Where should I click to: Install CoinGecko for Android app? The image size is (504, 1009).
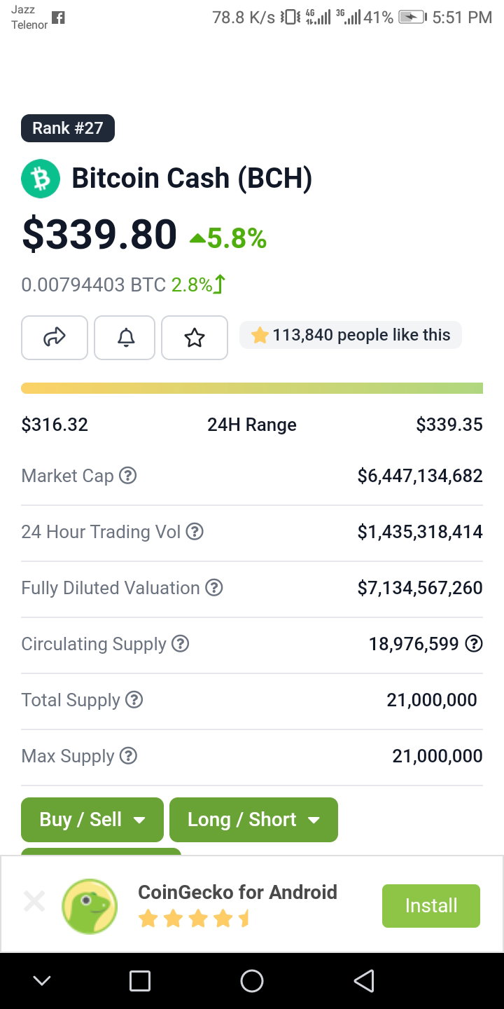431,906
